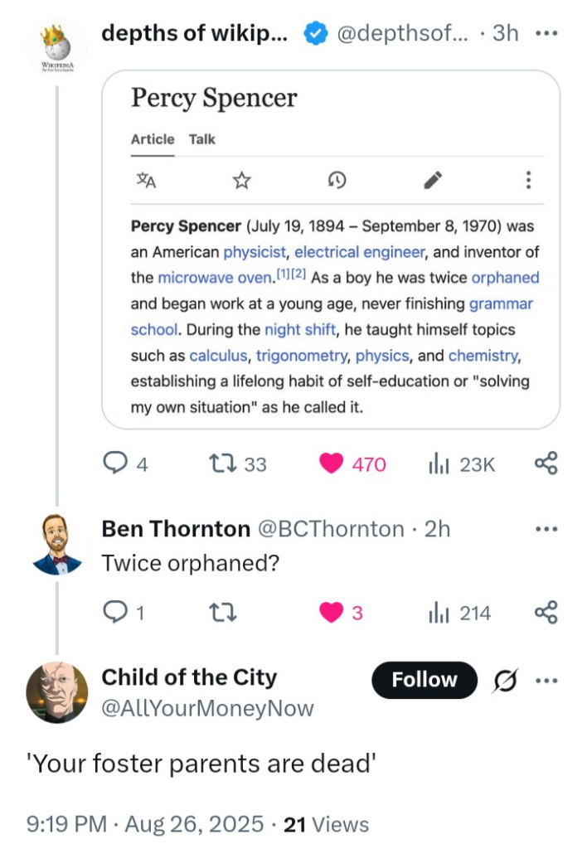
Task: Open Child of the City profile picture
Action: point(57,692)
